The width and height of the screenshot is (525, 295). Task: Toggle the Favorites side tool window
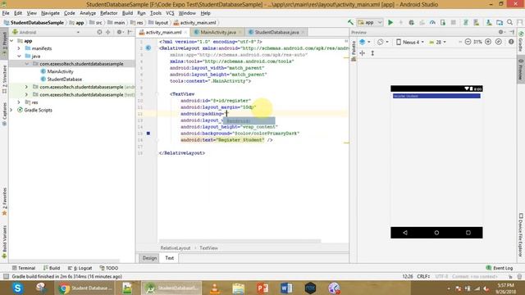(4, 202)
